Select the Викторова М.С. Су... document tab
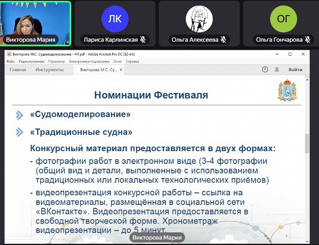This screenshot has height=245, width=319. (x=99, y=70)
